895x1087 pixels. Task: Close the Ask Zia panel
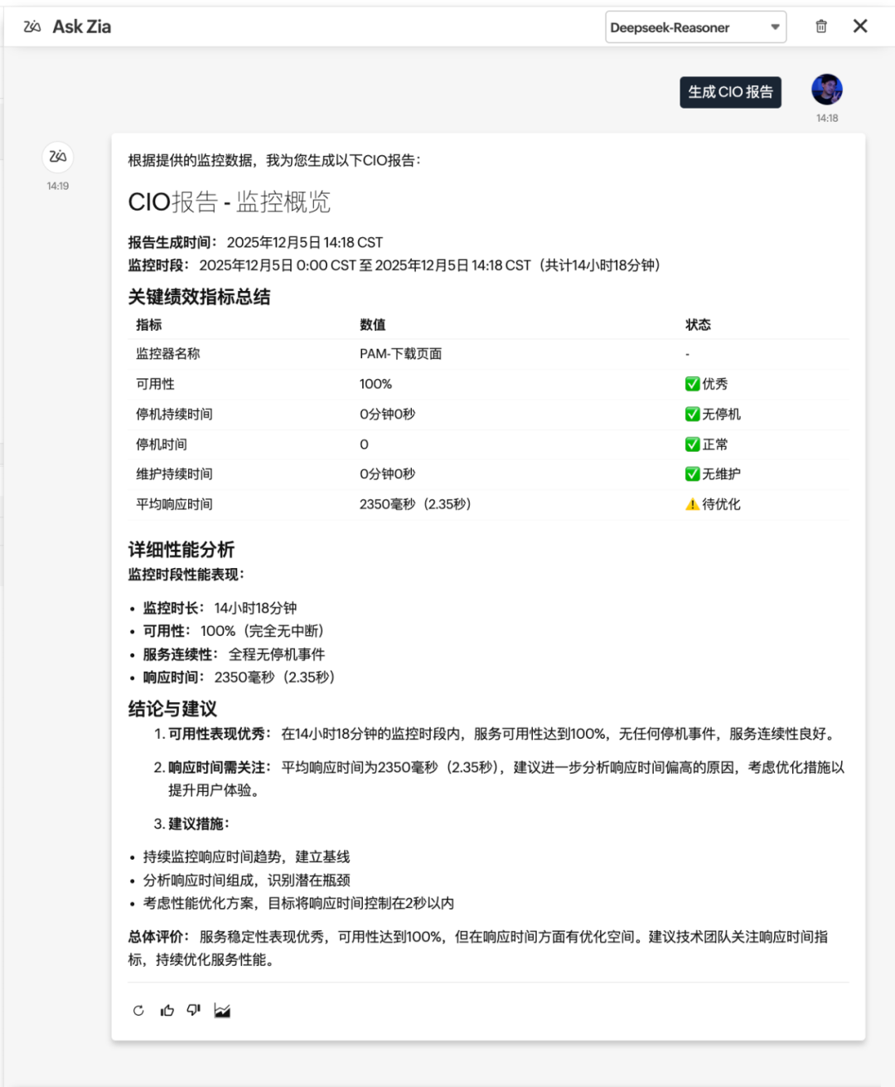860,27
